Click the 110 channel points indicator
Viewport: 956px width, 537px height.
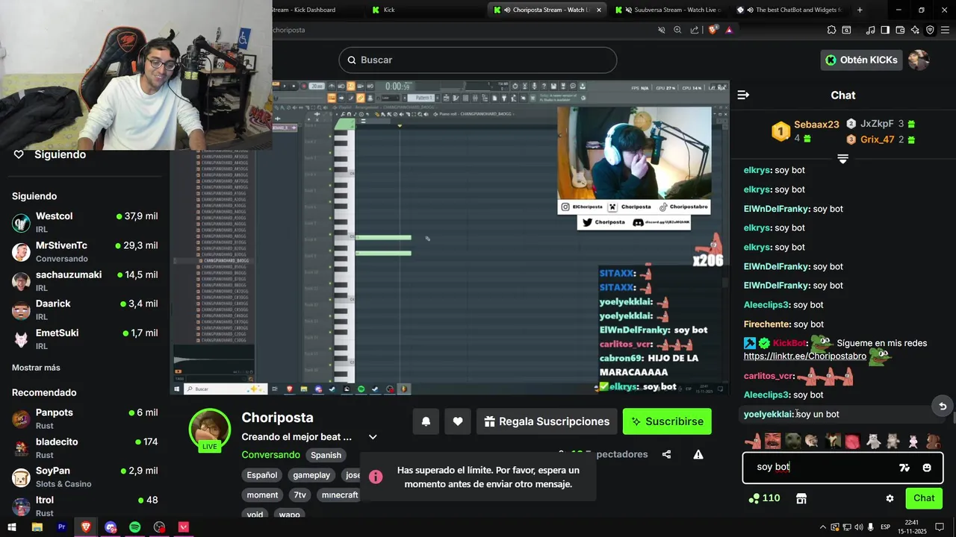point(764,498)
